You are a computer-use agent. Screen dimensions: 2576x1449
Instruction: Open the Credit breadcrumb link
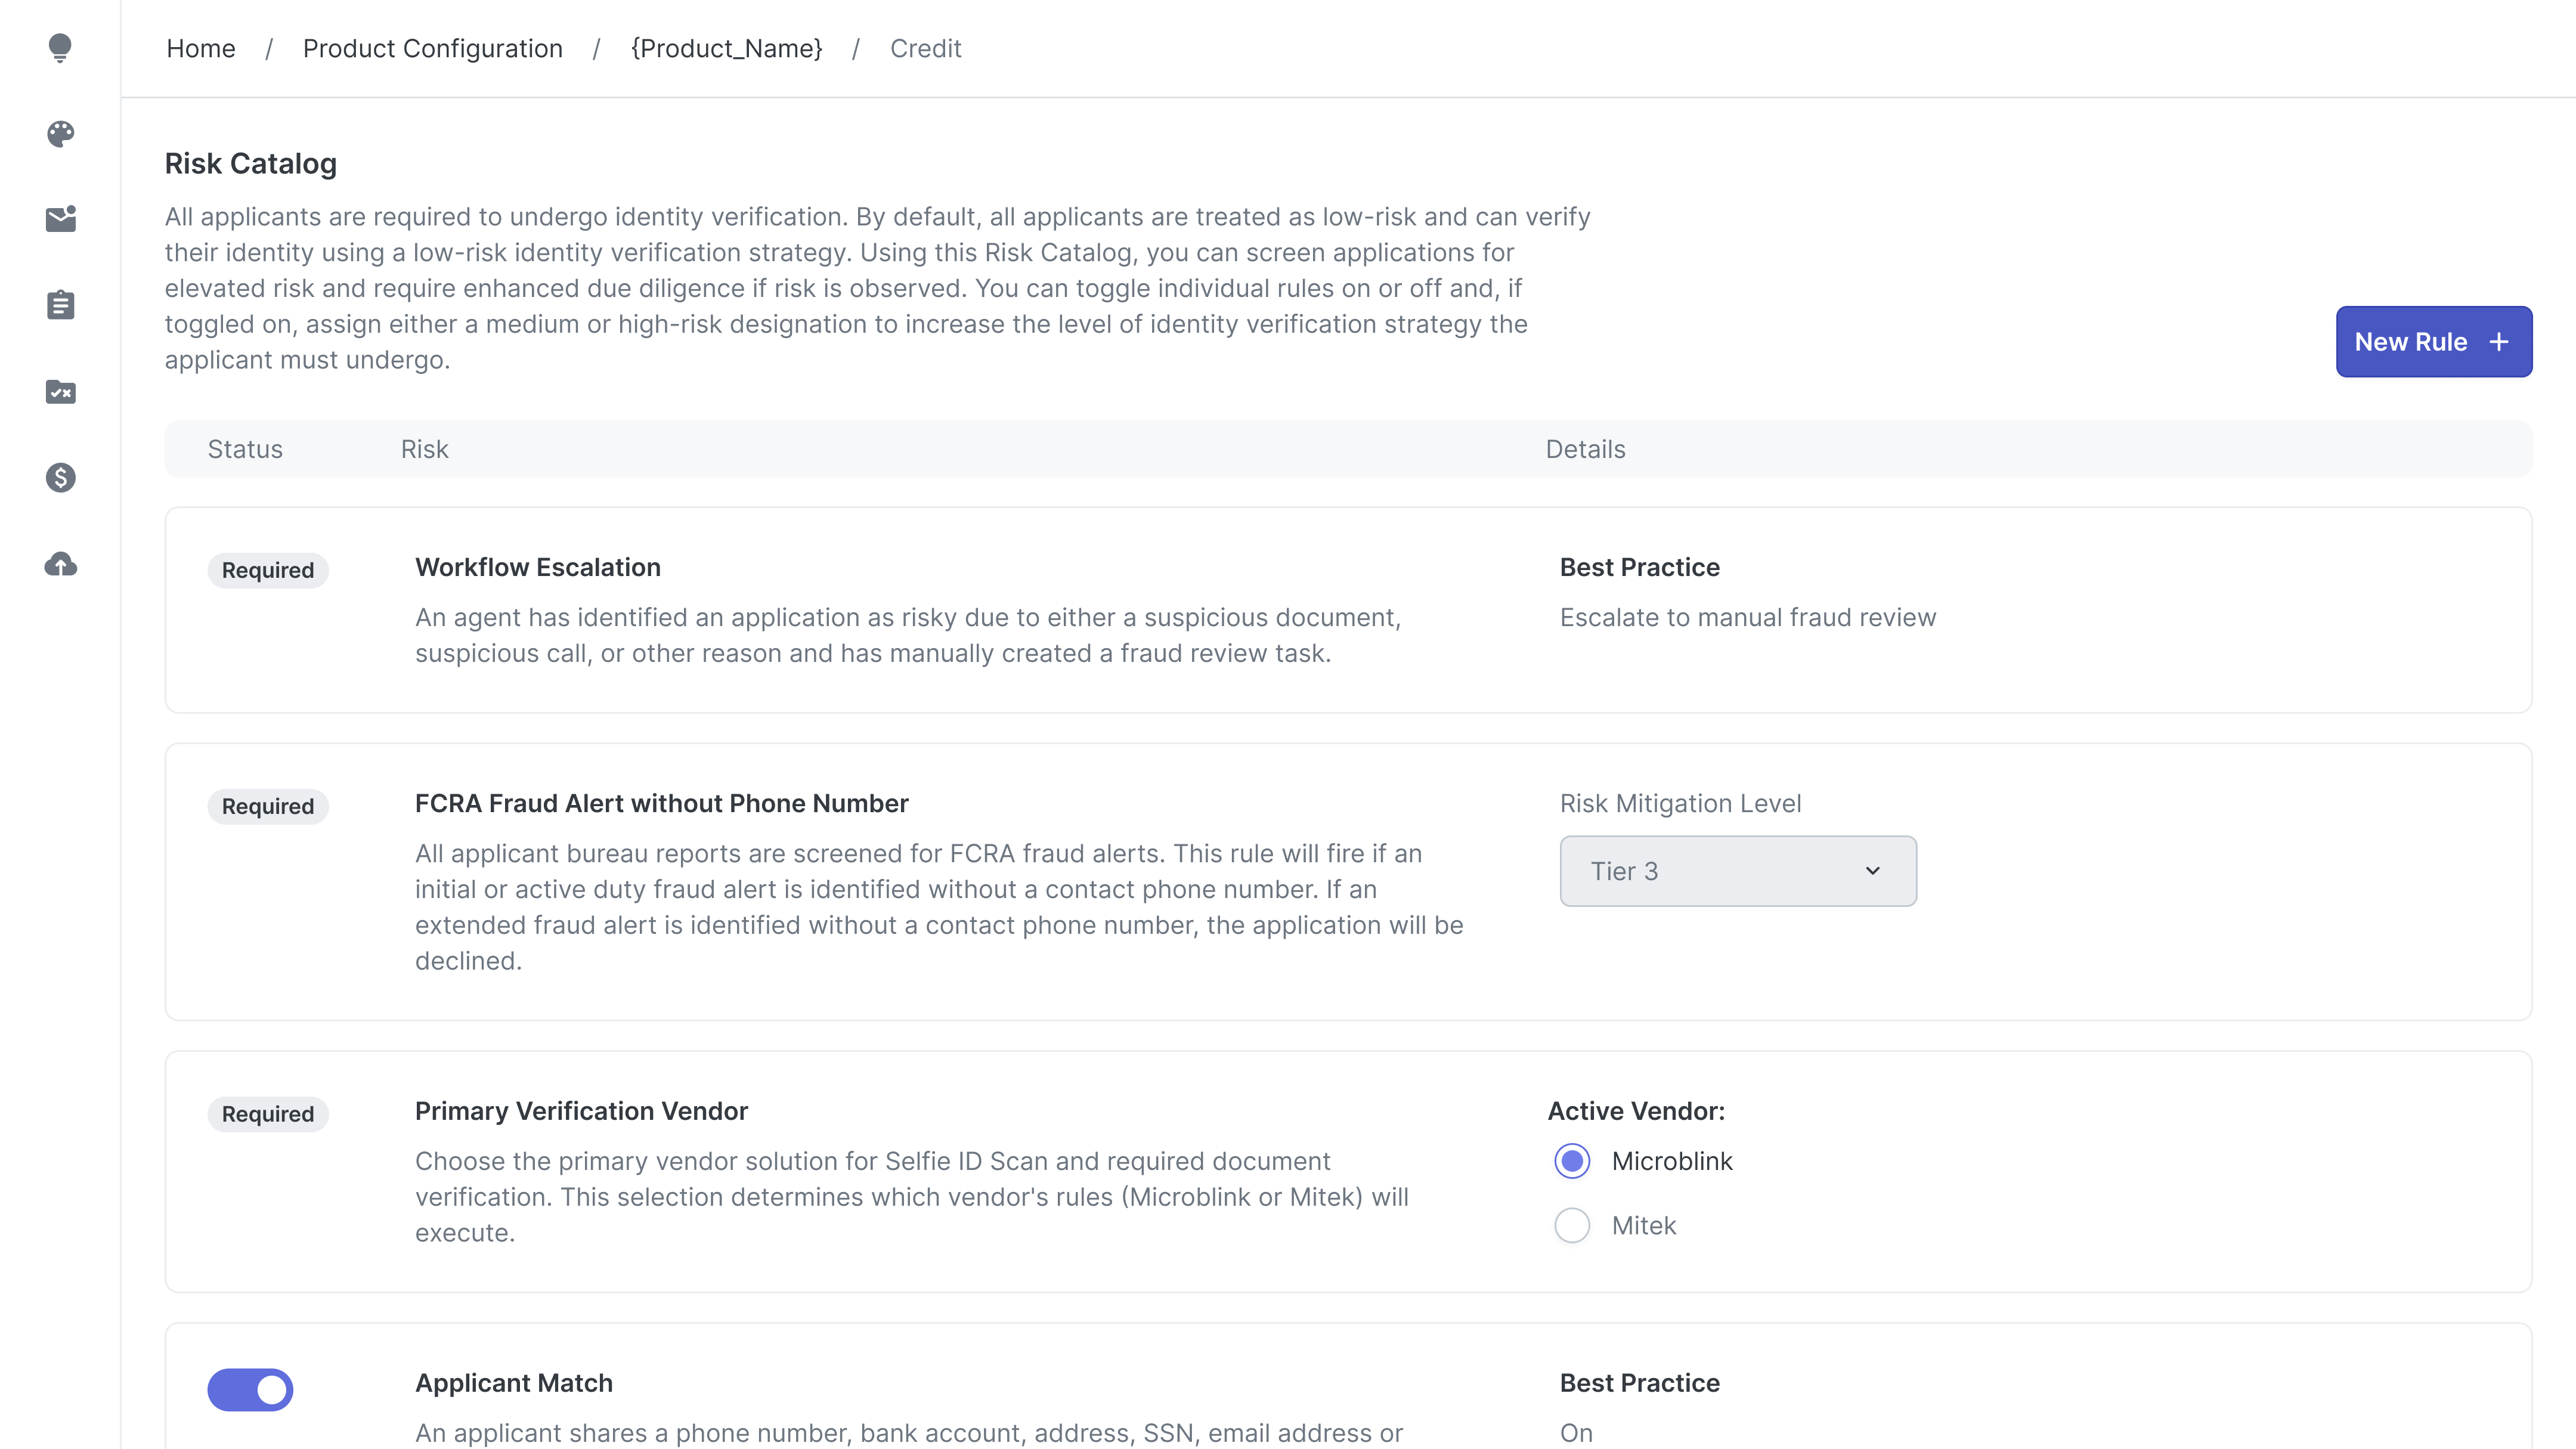click(925, 48)
